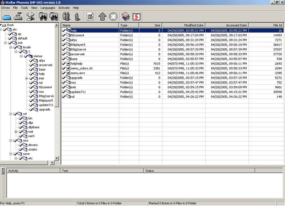Sort by Modified Date column header
The height and width of the screenshot is (206, 285).
click(x=184, y=25)
